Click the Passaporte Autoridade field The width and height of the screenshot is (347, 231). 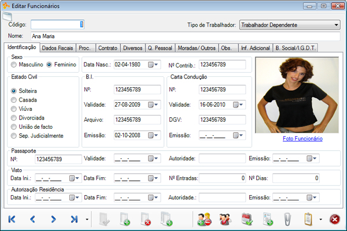click(222, 158)
